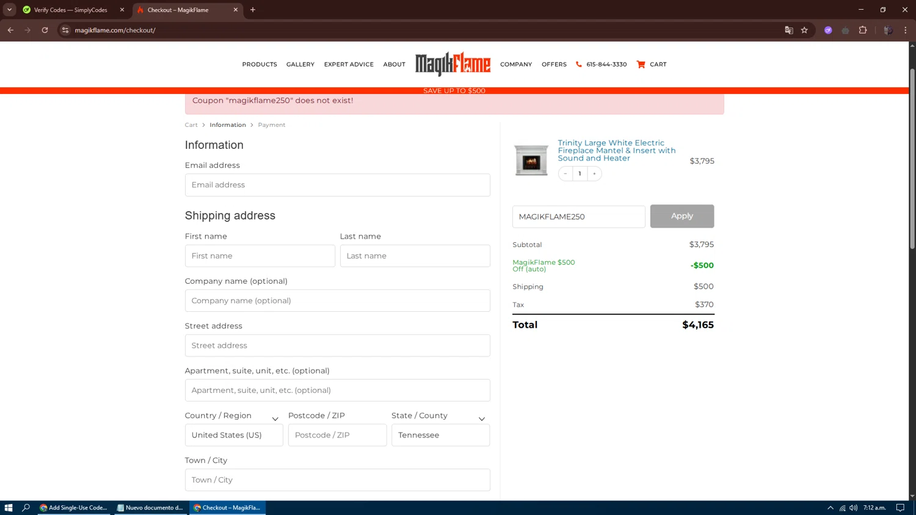Click the address bar URL
This screenshot has height=515, width=916.
pos(115,30)
